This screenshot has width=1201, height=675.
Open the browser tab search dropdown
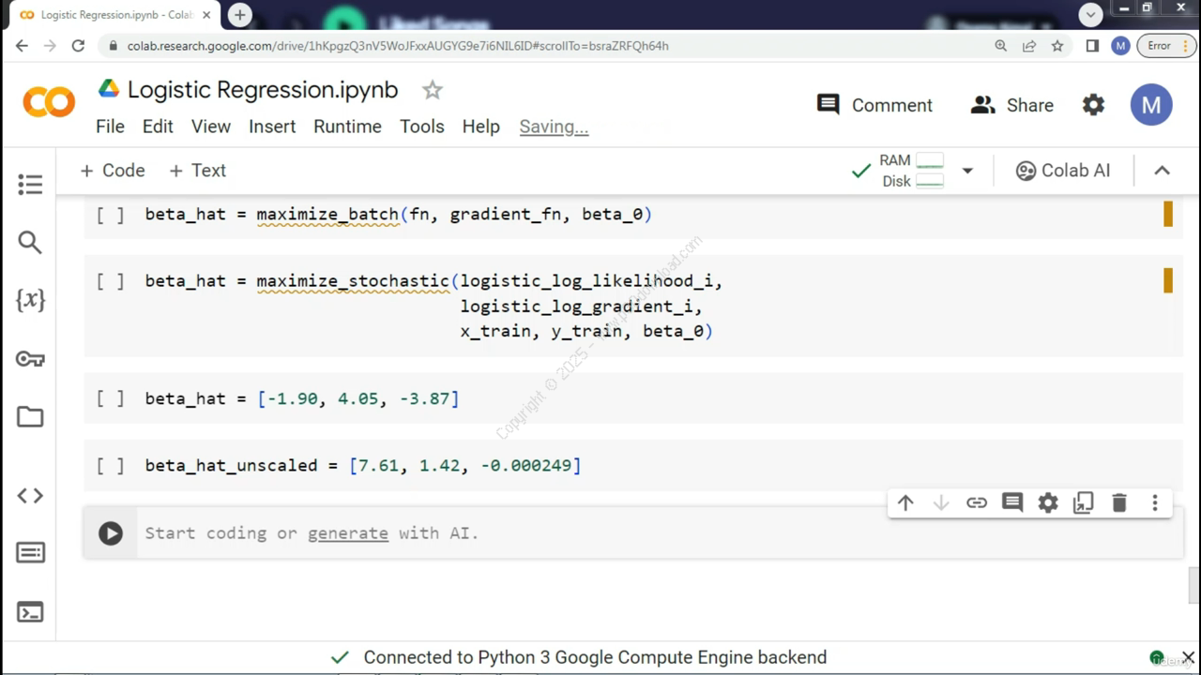[1090, 15]
